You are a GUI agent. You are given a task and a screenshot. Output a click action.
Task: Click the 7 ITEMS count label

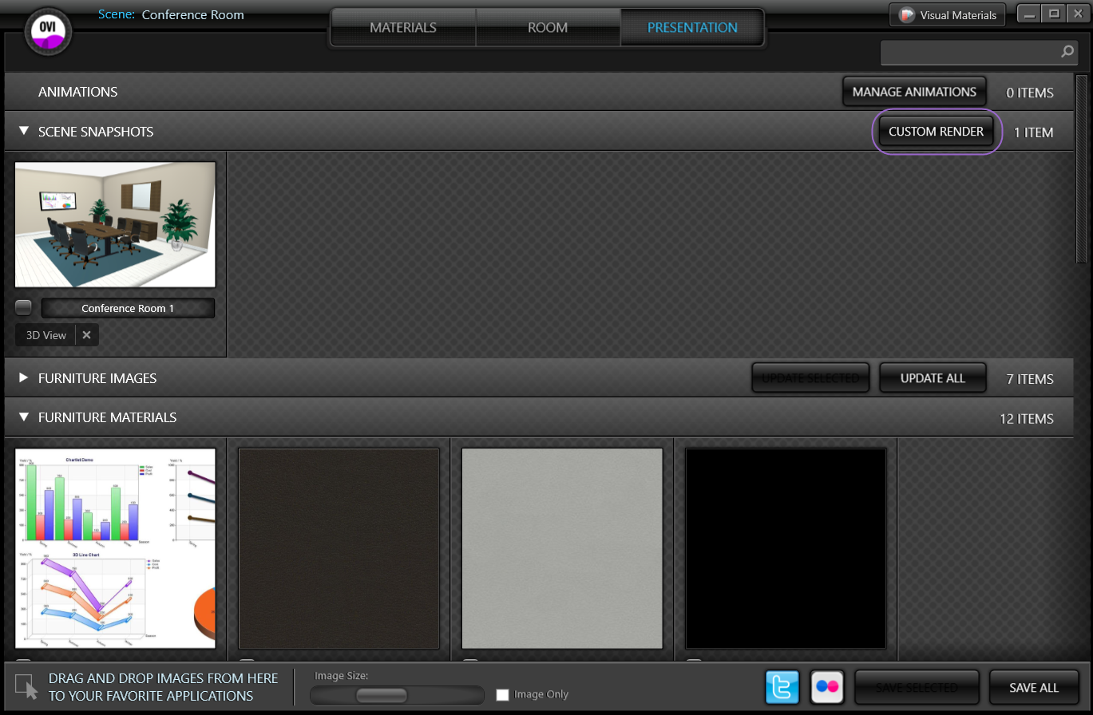pos(1030,379)
